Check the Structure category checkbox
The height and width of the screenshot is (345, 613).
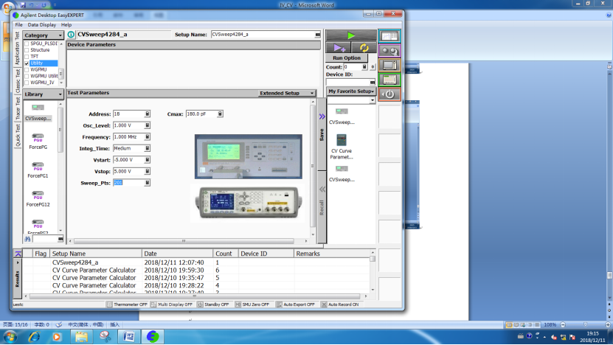tap(27, 50)
